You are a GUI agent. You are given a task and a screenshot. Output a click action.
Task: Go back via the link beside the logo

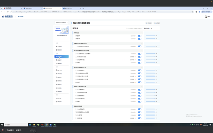click(20, 16)
